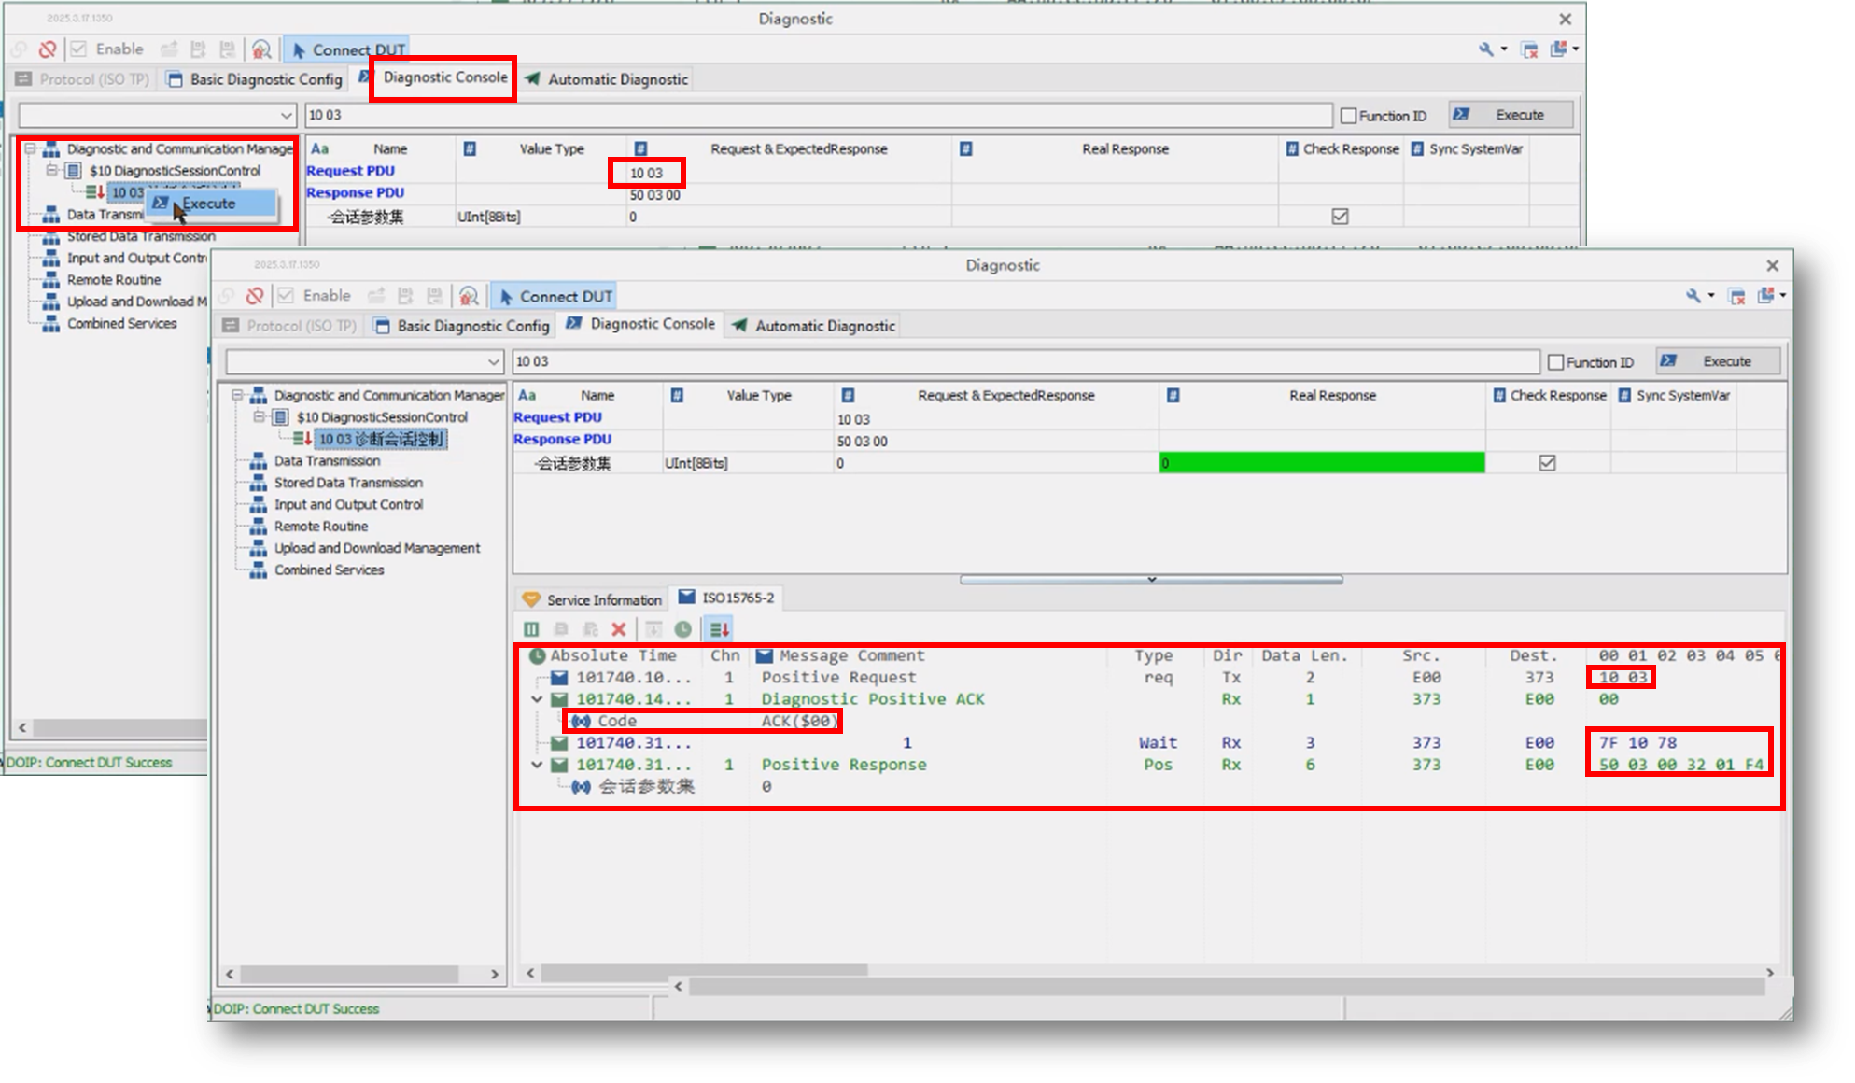Viewport: 1855px width, 1083px height.
Task: Click the wrench tool icon in front window
Action: coord(1693,296)
